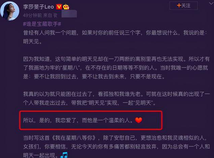This screenshot has width=214, height=158.
Task: Click the blurred source device label
Action: [69, 14]
